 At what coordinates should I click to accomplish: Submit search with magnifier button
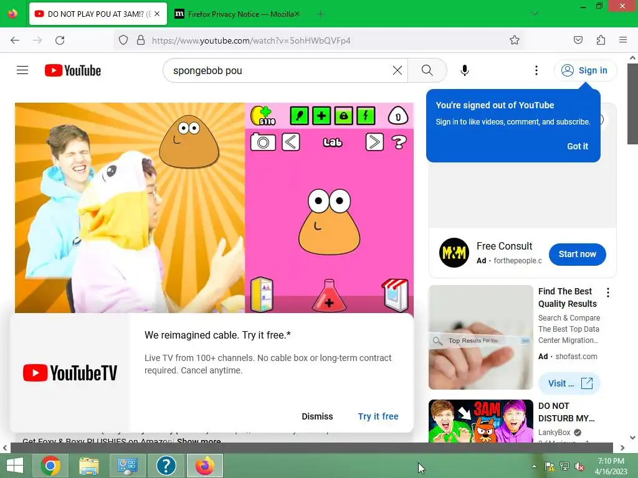[427, 70]
